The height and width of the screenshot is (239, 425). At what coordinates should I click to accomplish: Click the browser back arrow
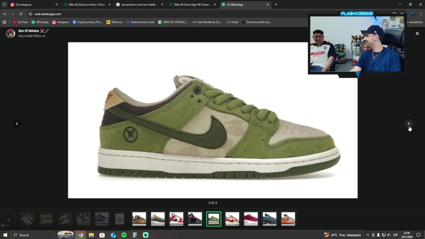[x=5, y=14]
